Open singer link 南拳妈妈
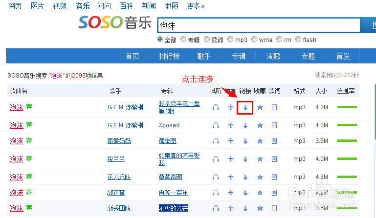 (119, 141)
